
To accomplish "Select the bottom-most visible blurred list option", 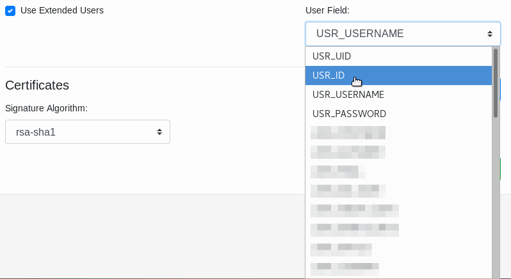I will tap(345, 267).
